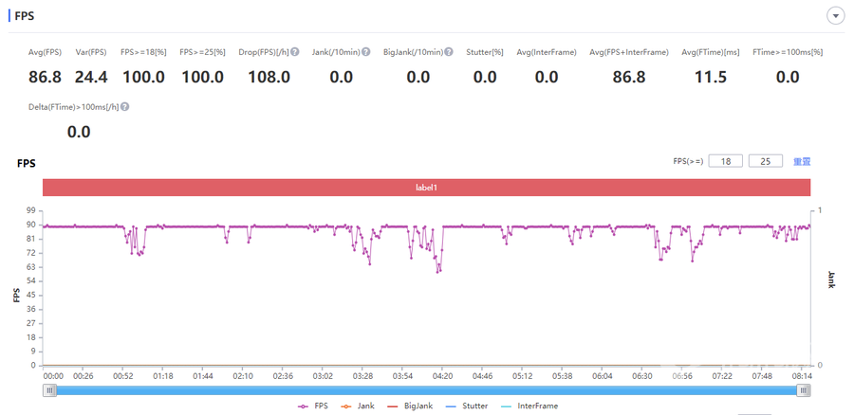
Task: Open help icon for Delta(FTime)>100ms[/h]
Action: [124, 107]
